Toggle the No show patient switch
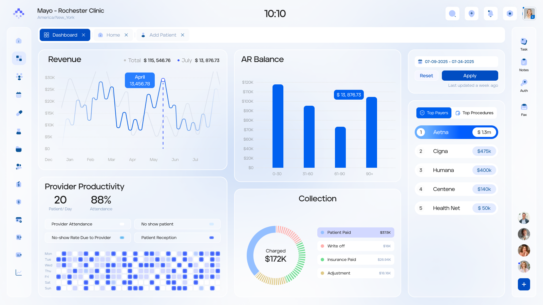Viewport: 543px width, 305px height. tap(211, 224)
